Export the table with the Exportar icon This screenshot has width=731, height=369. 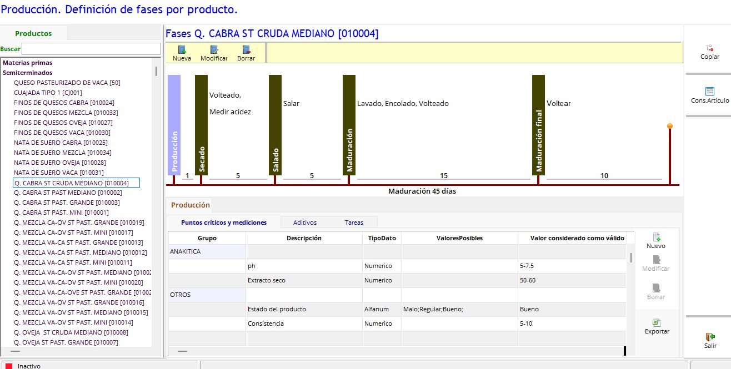pyautogui.click(x=657, y=323)
